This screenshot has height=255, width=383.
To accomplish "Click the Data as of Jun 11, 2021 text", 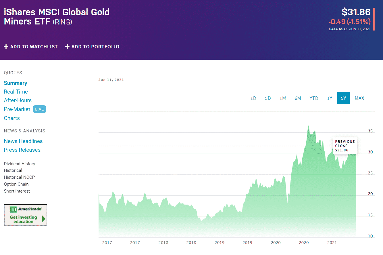I will [x=350, y=29].
